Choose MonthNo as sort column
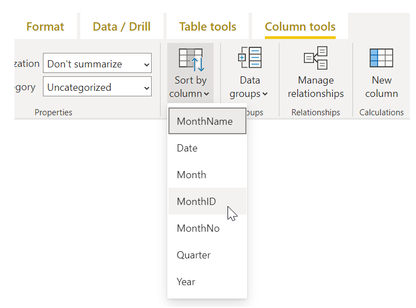This screenshot has width=416, height=308. [198, 228]
